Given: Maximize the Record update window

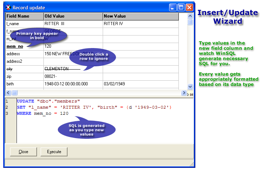Looking at the screenshot, I should pos(181,8).
